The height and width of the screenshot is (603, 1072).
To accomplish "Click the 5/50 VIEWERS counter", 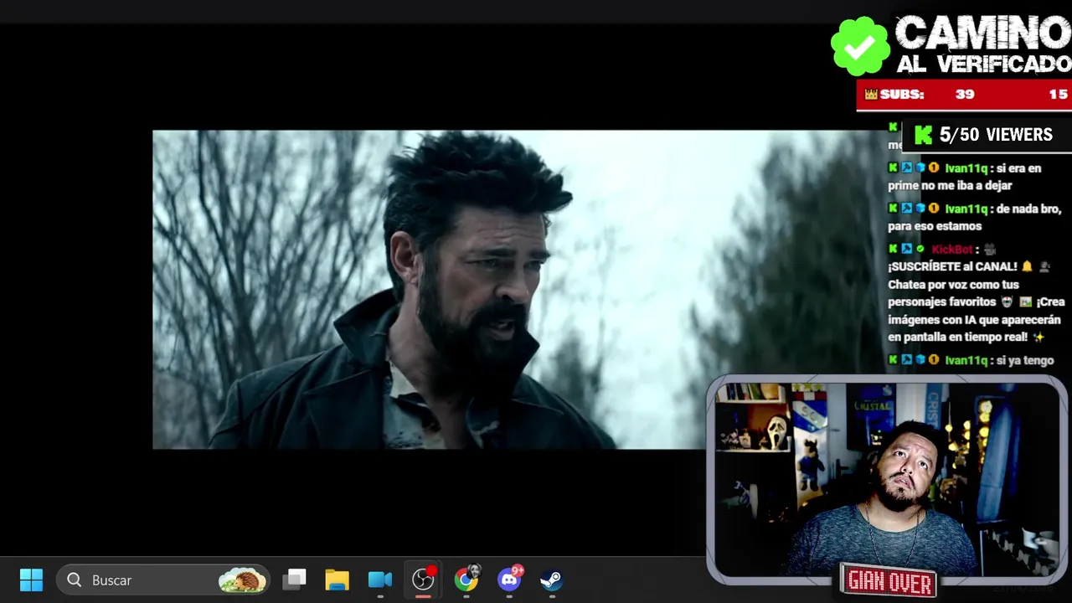I will click(x=996, y=135).
